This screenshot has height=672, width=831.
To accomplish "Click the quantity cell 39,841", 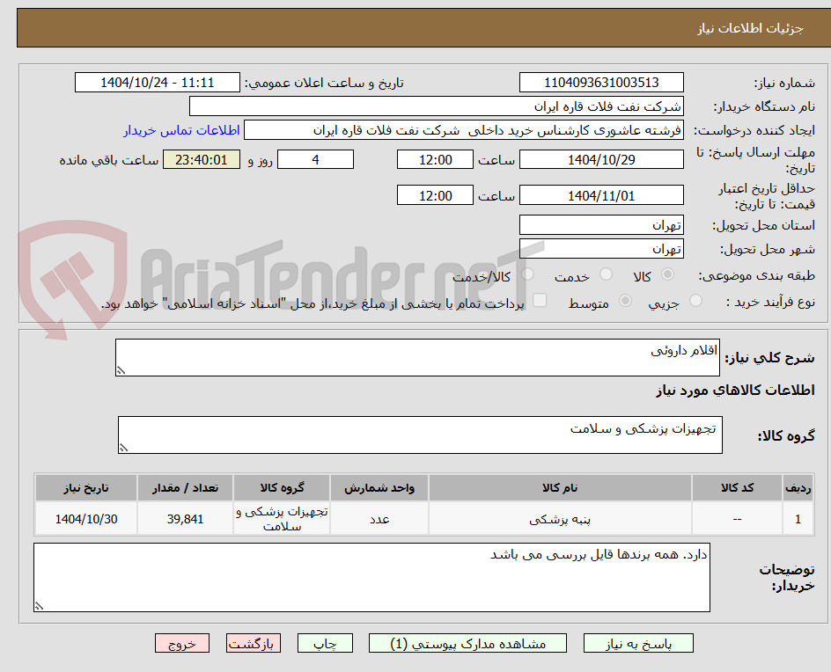I will tap(186, 519).
